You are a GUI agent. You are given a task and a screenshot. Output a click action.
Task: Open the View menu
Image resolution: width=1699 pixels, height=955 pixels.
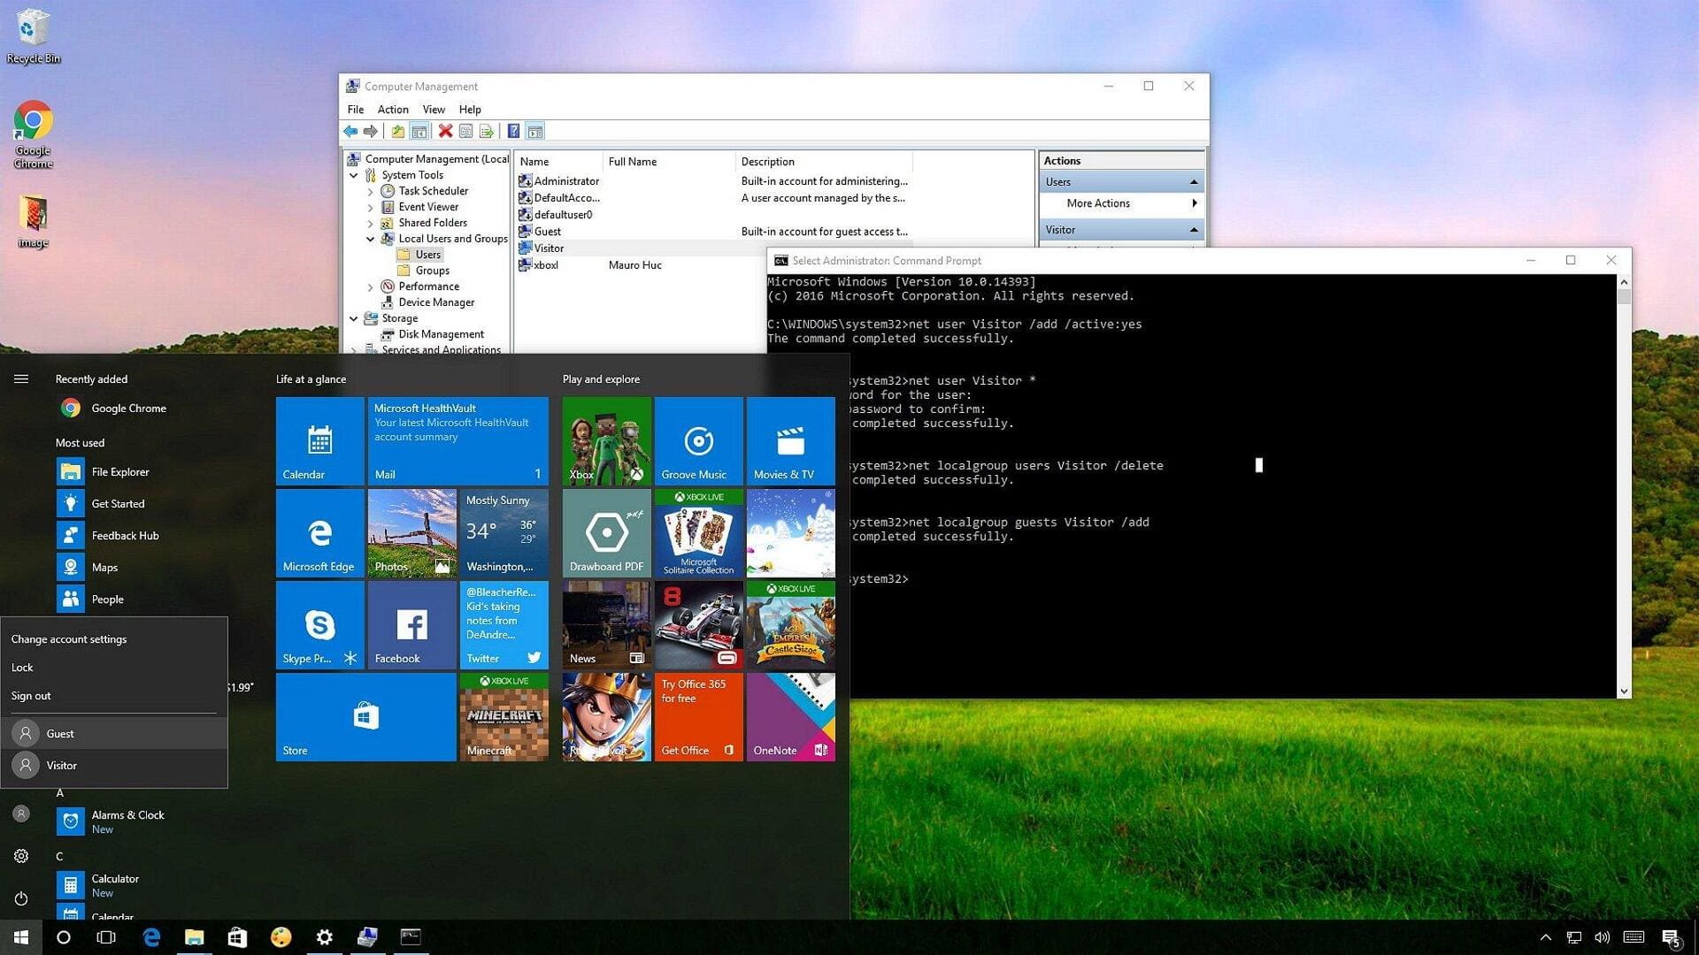433,109
